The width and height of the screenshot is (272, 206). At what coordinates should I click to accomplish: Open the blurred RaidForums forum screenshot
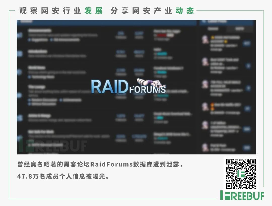[x=136, y=87]
